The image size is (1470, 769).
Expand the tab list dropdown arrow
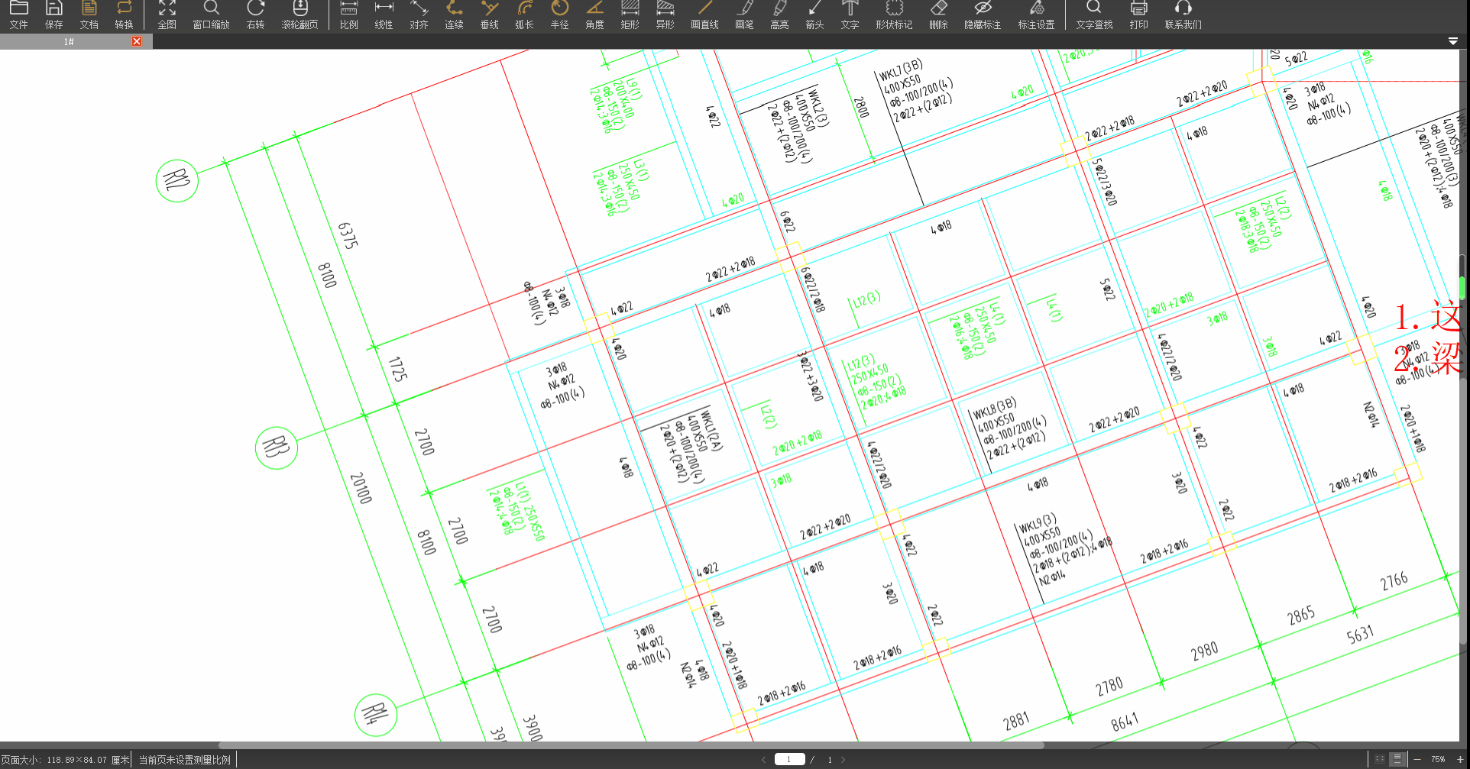(x=1453, y=41)
